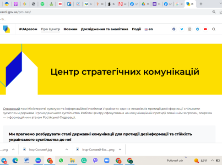Open the Про Центр menu item
Image resolution: width=222 pixels, height=165 pixels.
[50, 29]
